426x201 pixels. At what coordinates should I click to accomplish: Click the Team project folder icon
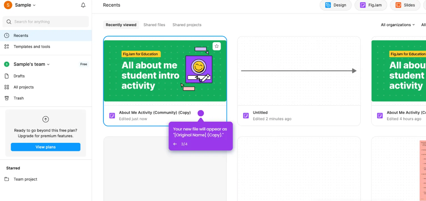(7, 179)
